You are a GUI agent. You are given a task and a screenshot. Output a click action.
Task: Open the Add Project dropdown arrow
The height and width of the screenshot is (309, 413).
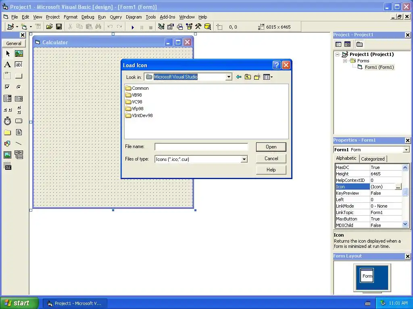pyautogui.click(x=17, y=27)
